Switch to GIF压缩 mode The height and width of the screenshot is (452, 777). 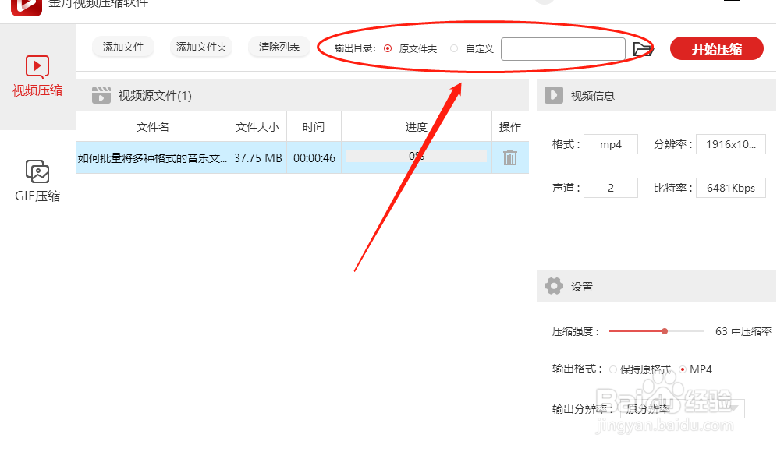click(37, 179)
